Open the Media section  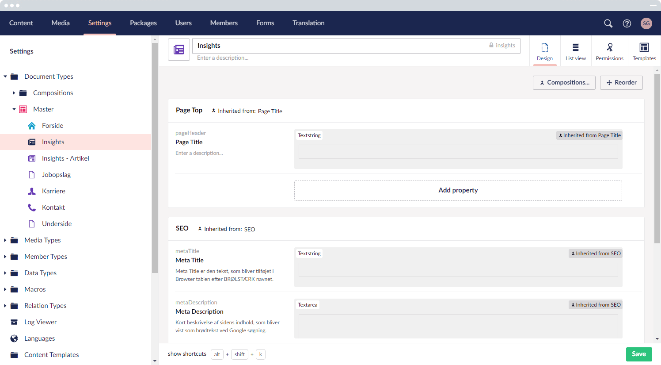[60, 23]
